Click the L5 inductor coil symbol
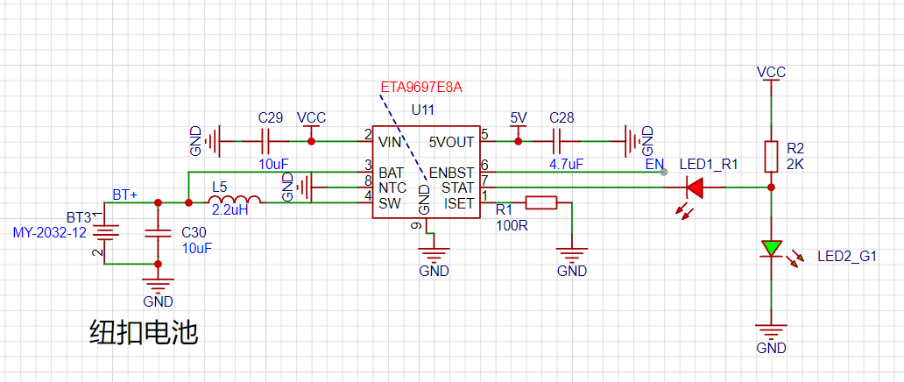Screen dimensions: 904x382 [233, 202]
